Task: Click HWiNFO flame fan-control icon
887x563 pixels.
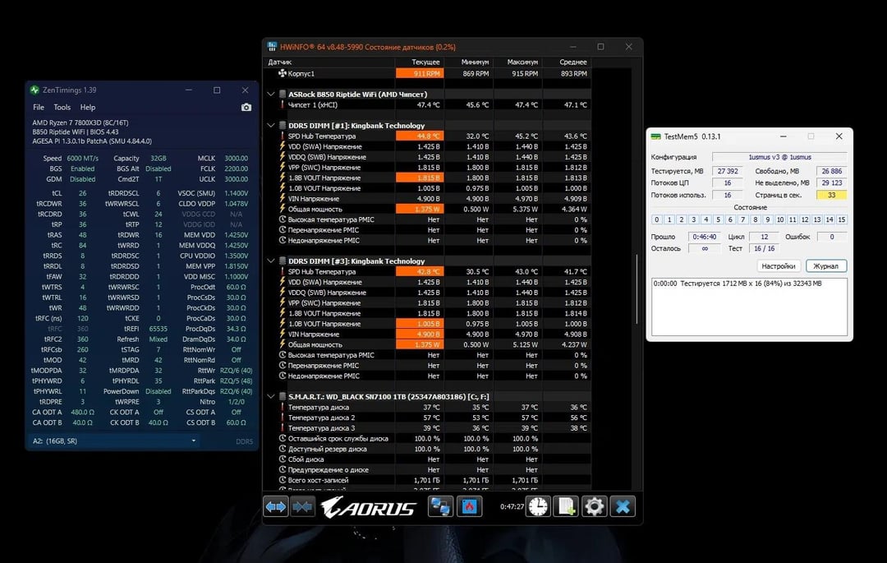Action: click(x=470, y=506)
